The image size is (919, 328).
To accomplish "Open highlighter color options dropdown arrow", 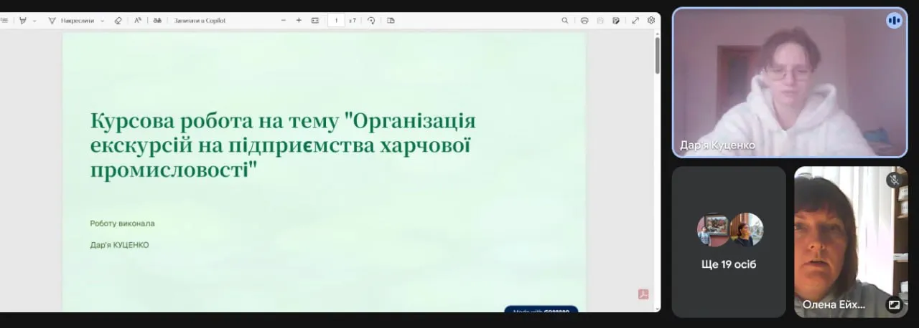I will coord(34,21).
